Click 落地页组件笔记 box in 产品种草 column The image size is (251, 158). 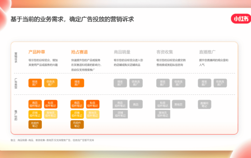(51, 114)
